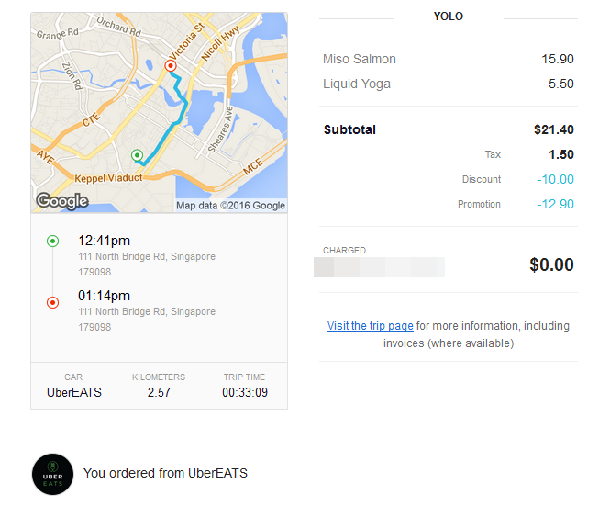Click the YOLO restaurant heading
The image size is (599, 506).
[449, 16]
